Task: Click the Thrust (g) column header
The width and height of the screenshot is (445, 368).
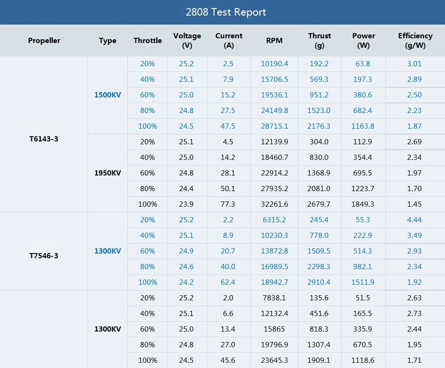Action: pos(320,41)
